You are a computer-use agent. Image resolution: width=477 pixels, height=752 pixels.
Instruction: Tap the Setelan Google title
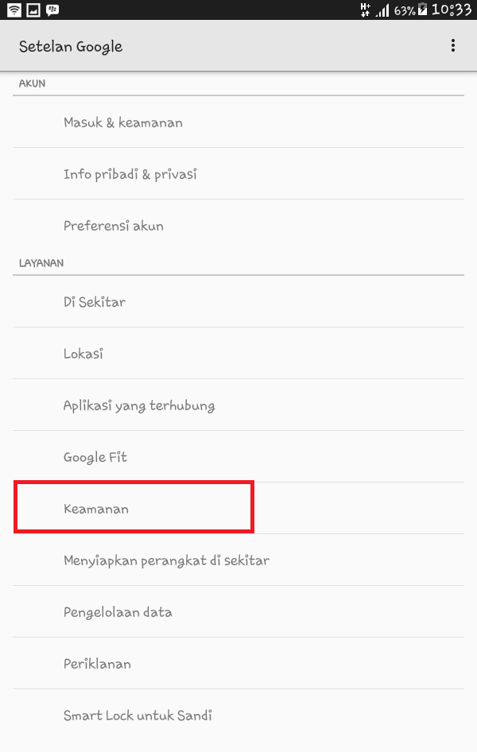pyautogui.click(x=71, y=46)
